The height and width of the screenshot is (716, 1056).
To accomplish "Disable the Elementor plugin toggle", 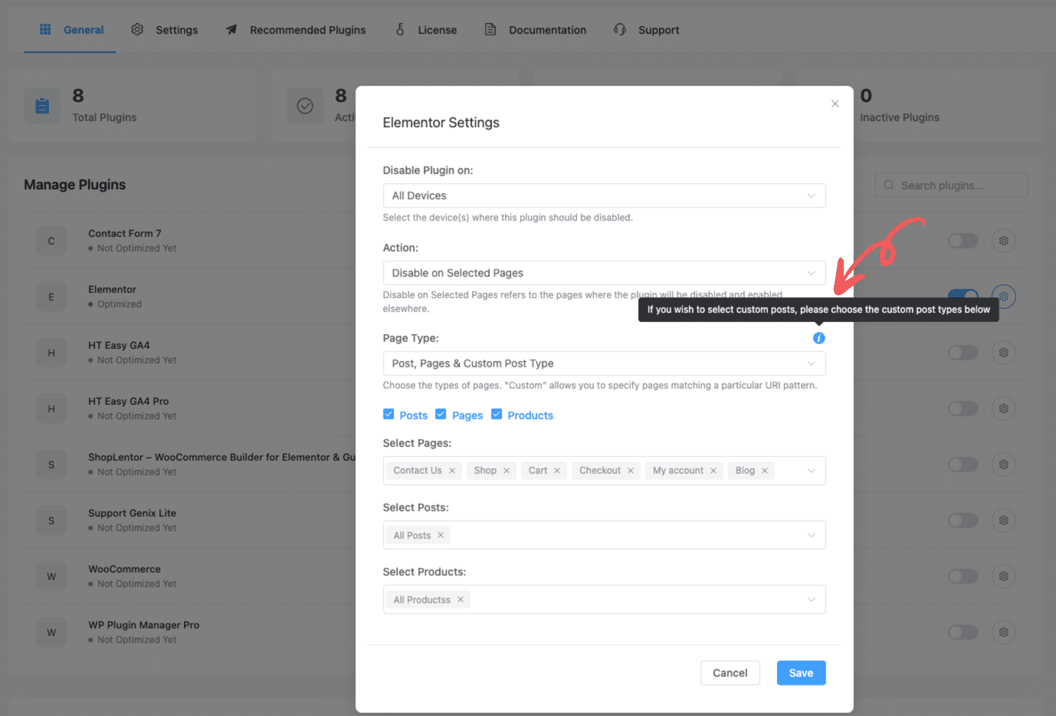I will click(963, 297).
